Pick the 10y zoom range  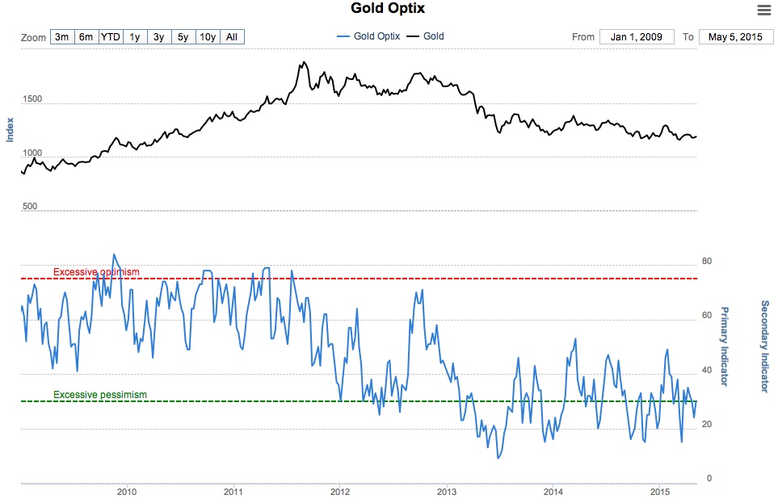208,37
